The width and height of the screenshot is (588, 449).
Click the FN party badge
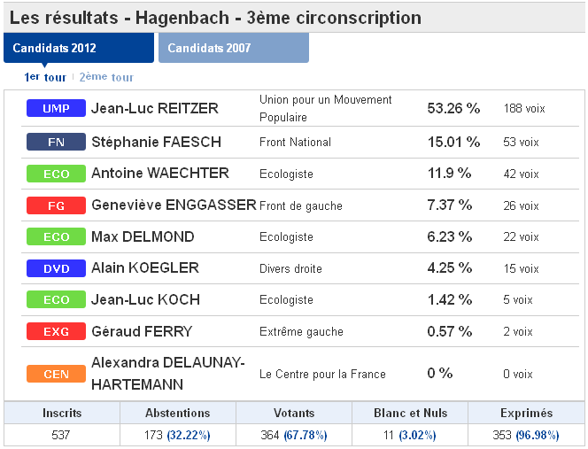point(56,142)
